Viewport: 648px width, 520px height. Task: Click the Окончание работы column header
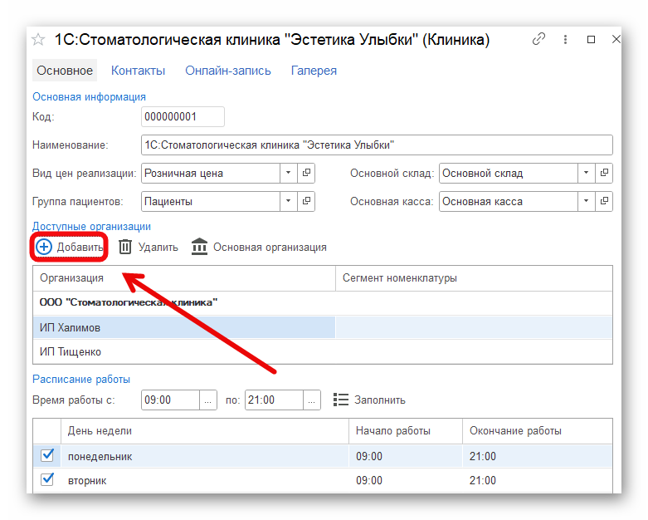(538, 431)
